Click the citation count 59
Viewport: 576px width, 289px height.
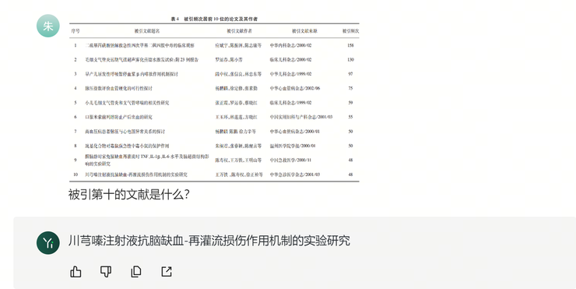pyautogui.click(x=350, y=103)
